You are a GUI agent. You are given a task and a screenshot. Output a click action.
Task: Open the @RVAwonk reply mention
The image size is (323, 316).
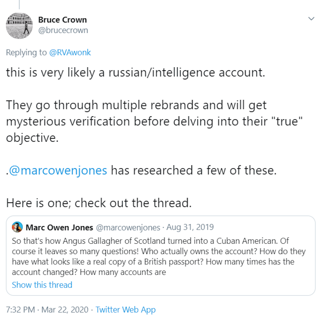(x=70, y=52)
